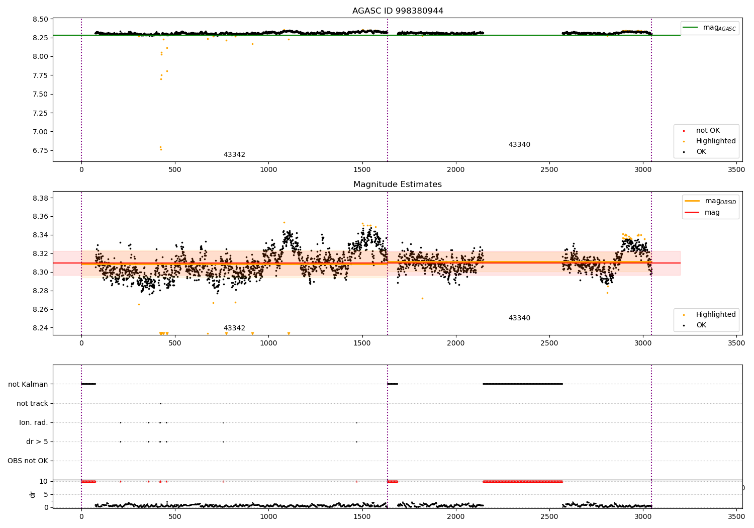
Task: Click x-axis tick 2000 under Magnitude Estimates plot
Action: (456, 343)
